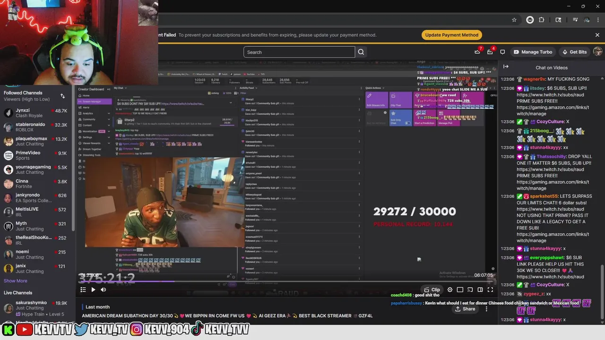
Task: Click the video seek progress bar
Action: 286,281
